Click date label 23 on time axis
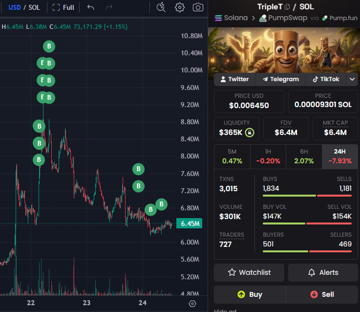The width and height of the screenshot is (360, 312). (x=86, y=303)
